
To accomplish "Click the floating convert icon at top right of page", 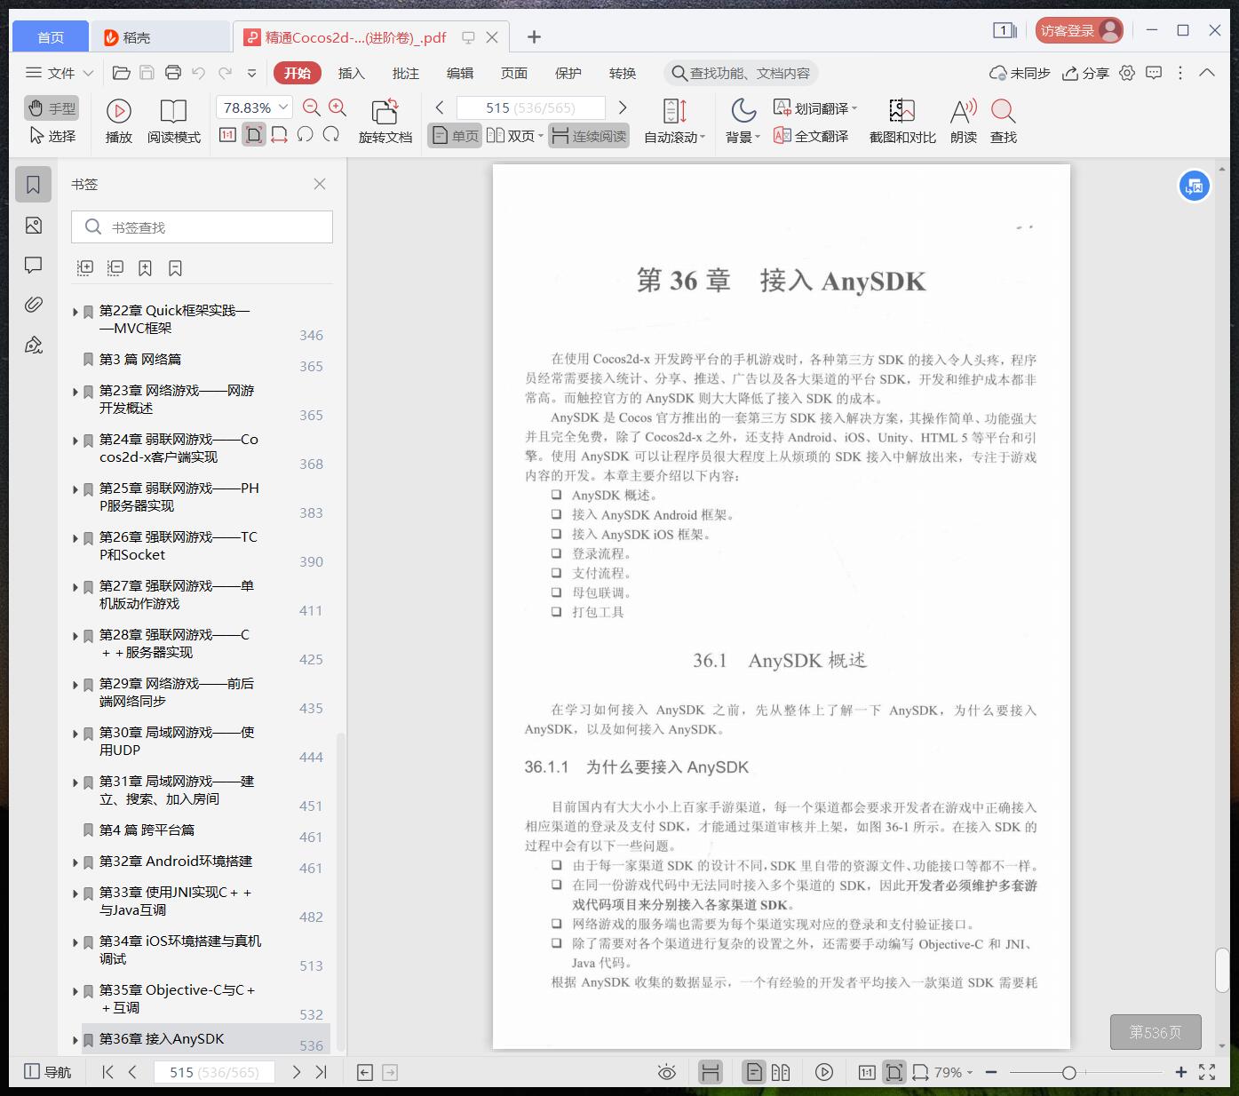I will point(1195,186).
